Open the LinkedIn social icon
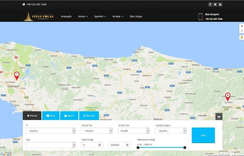Viewport: 244px width, 156px height. (x=220, y=4)
